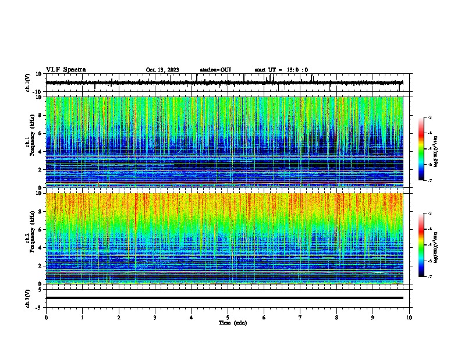The height and width of the screenshot is (356, 461).
Task: Click the "-7" tick on the ch.2 colorbar
Action: [x=430, y=276]
